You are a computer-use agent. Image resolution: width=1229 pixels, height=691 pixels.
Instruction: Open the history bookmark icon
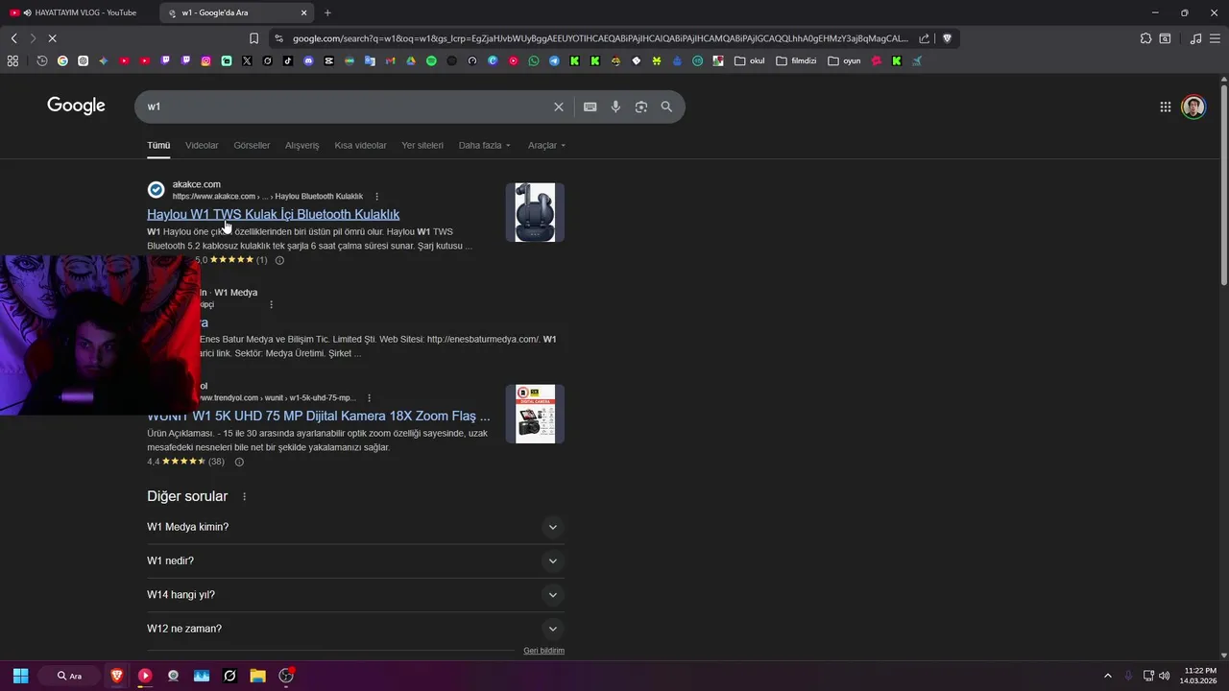click(42, 60)
